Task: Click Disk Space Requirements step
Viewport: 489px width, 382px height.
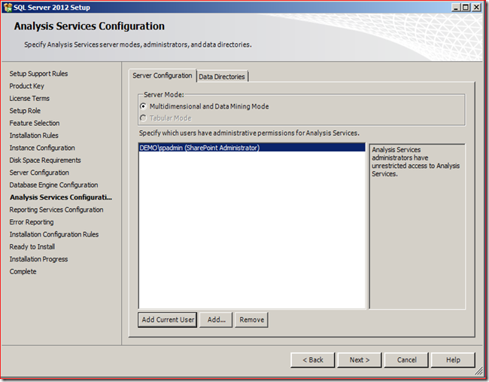Action: tap(45, 160)
